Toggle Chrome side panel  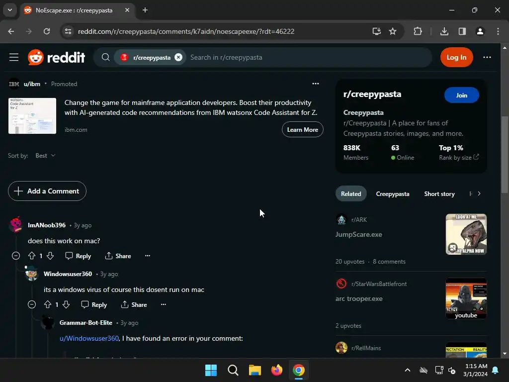point(462,31)
